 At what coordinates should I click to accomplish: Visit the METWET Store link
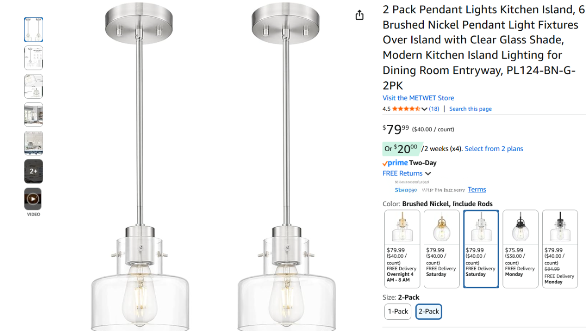[x=418, y=98]
